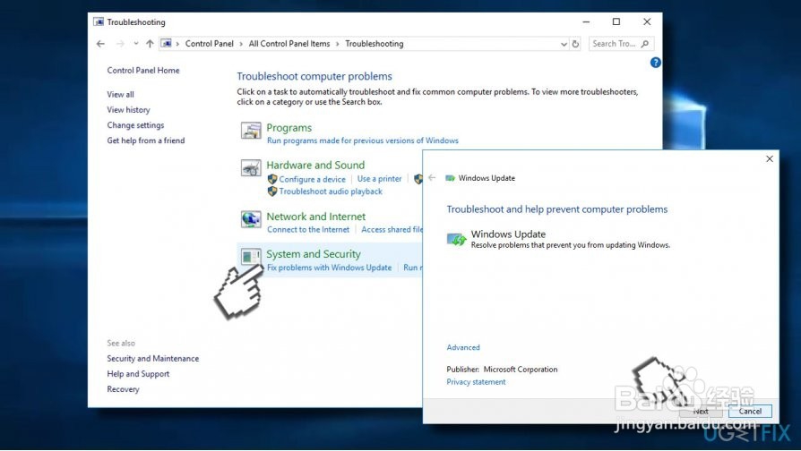
Task: Click Use a printer link
Action: pos(380,179)
